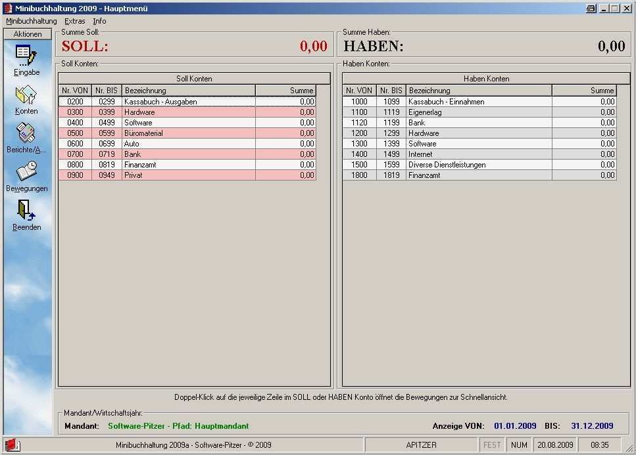This screenshot has width=636, height=455.
Task: Open the Extras menu
Action: [75, 21]
